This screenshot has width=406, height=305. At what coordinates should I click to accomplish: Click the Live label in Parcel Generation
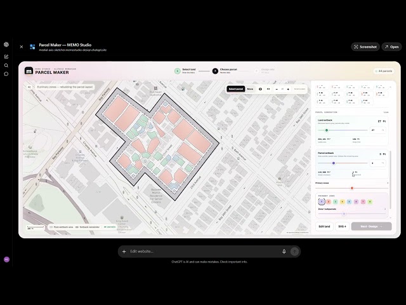[x=386, y=112]
